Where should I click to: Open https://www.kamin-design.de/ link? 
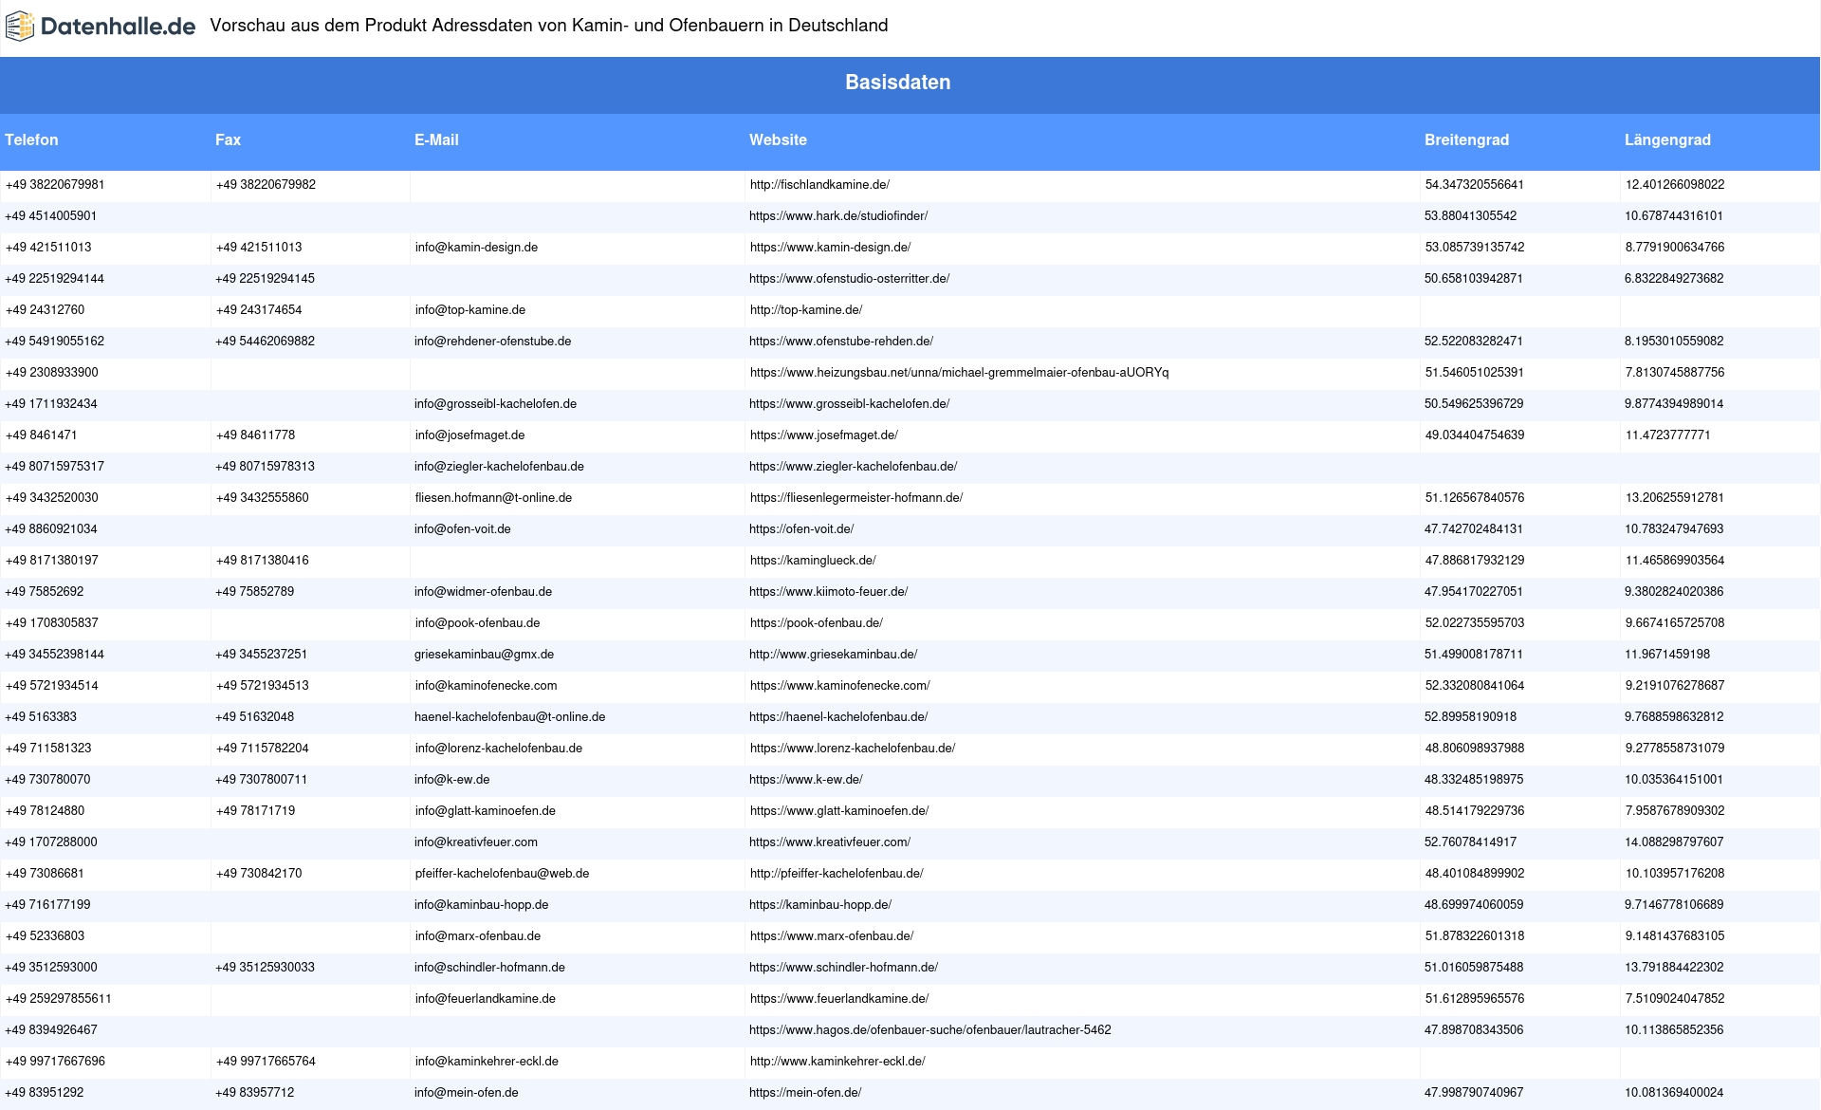(x=830, y=248)
